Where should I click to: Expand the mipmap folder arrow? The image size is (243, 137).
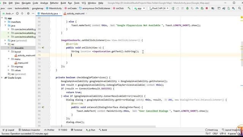9,67
